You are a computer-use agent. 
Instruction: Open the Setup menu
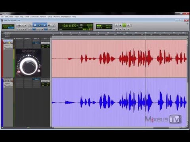click(50, 17)
